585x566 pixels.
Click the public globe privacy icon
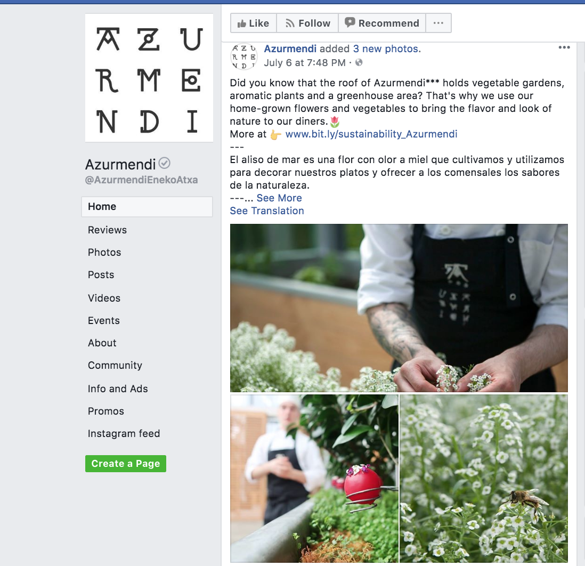click(359, 62)
